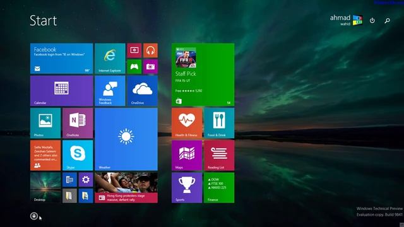Open the Windows Feedback tile
The width and height of the screenshot is (404, 227).
click(110, 91)
